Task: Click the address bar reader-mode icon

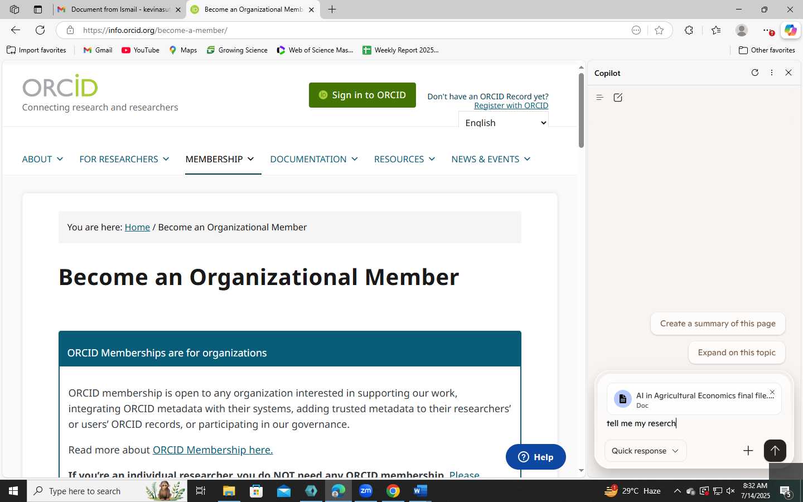Action: (x=636, y=30)
